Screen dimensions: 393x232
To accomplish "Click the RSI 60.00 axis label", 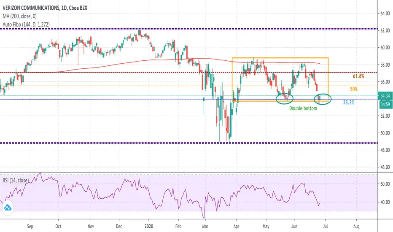I will click(385, 184).
